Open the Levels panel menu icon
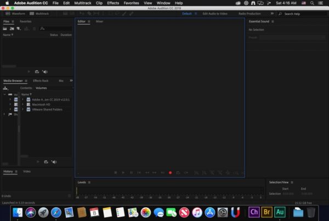The image size is (329, 221). (89, 182)
